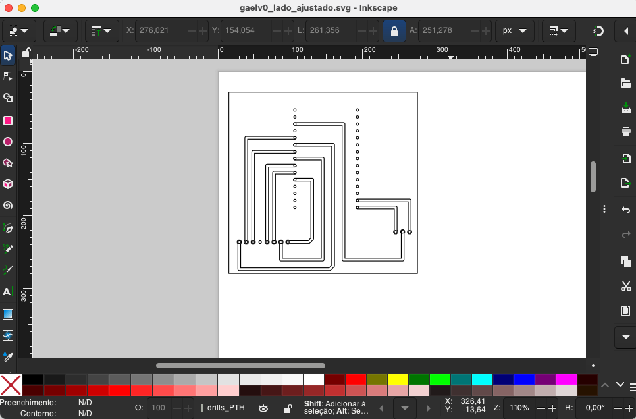Select the Calligraphy tool
The image size is (636, 419).
click(x=8, y=270)
